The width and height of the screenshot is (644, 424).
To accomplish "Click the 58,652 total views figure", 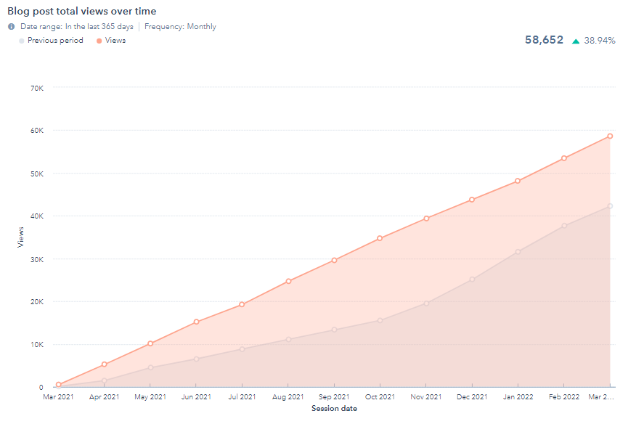I will pyautogui.click(x=544, y=41).
